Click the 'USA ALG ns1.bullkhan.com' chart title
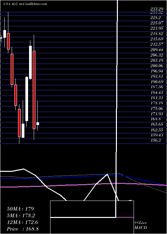Screen dimensions: 167x234 (x=25, y=4)
